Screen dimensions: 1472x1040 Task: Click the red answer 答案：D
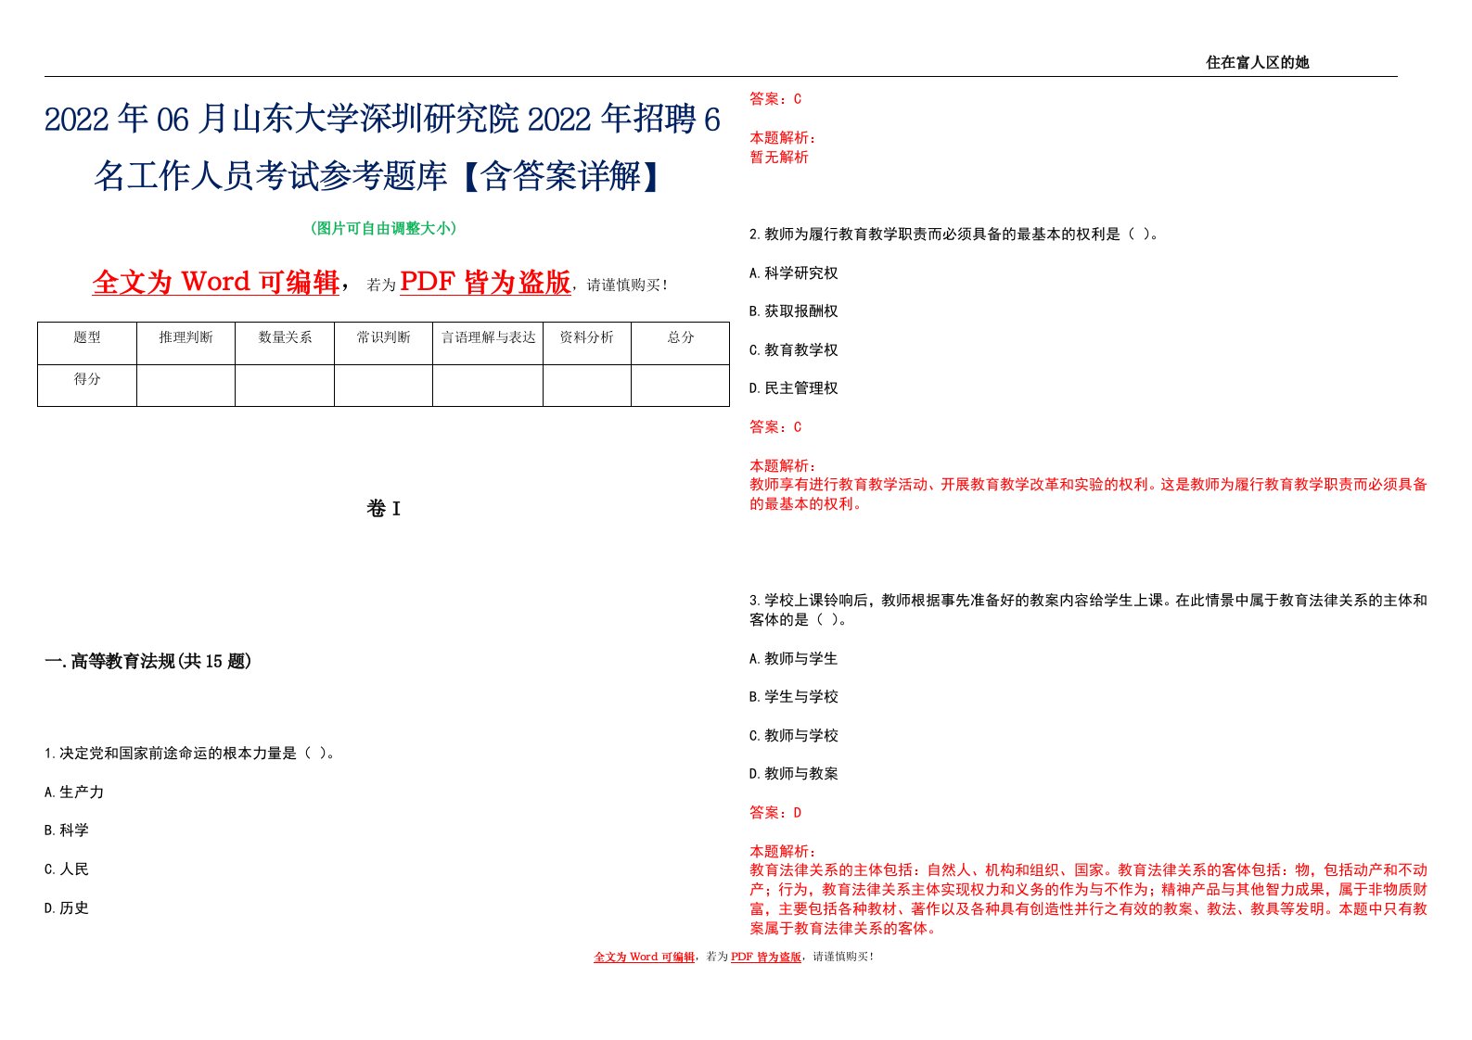[x=775, y=813]
